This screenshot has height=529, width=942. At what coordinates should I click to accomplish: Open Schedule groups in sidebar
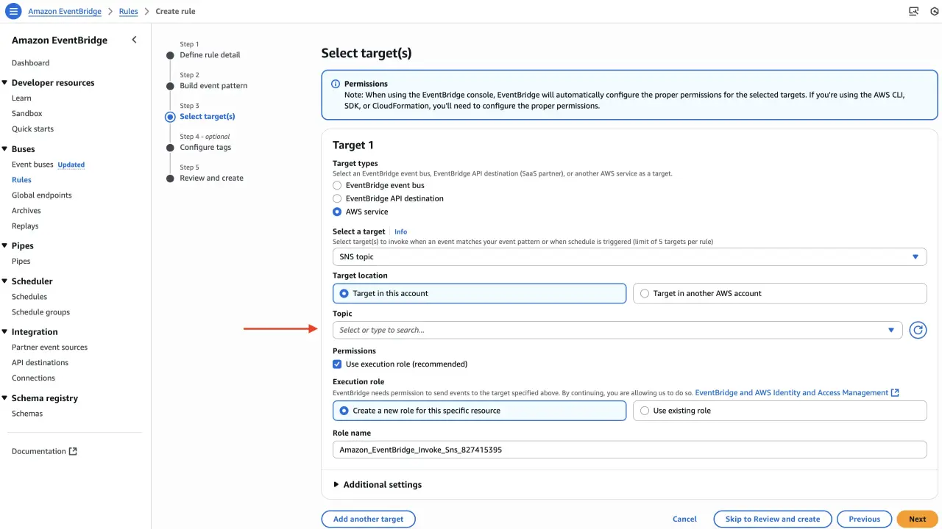pyautogui.click(x=40, y=312)
